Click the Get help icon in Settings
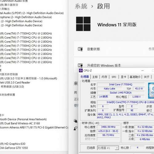Viewport: 154px width, 154px height. click(75, 121)
